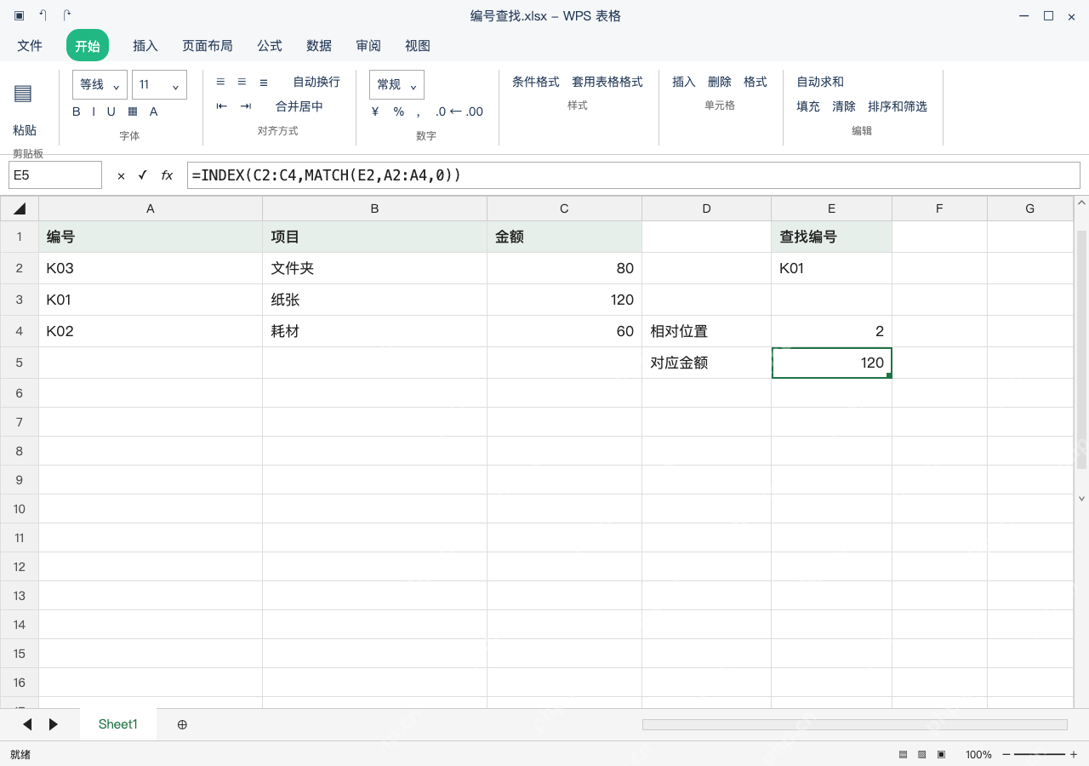Switch to page layout view icon
Viewport: 1089px width, 766px height.
click(921, 754)
